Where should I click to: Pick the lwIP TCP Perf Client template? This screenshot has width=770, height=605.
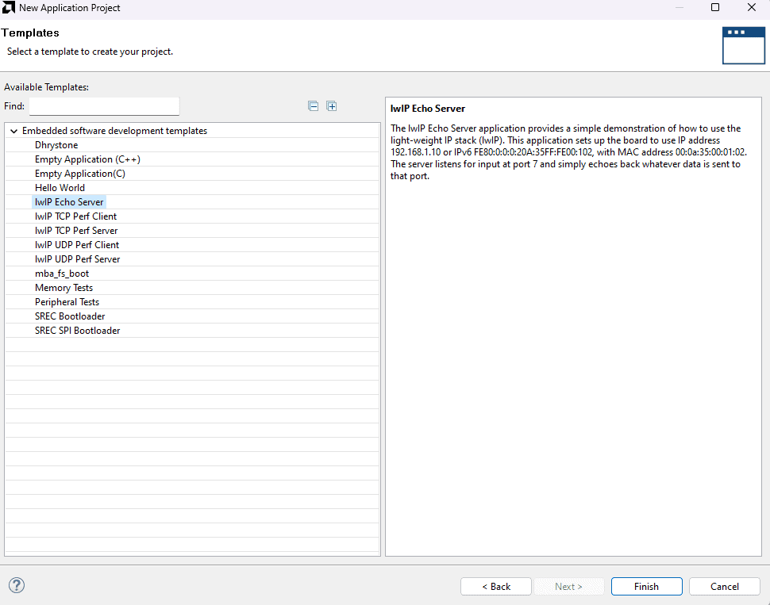point(75,216)
